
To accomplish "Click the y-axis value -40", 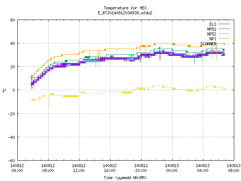I will point(12,137).
